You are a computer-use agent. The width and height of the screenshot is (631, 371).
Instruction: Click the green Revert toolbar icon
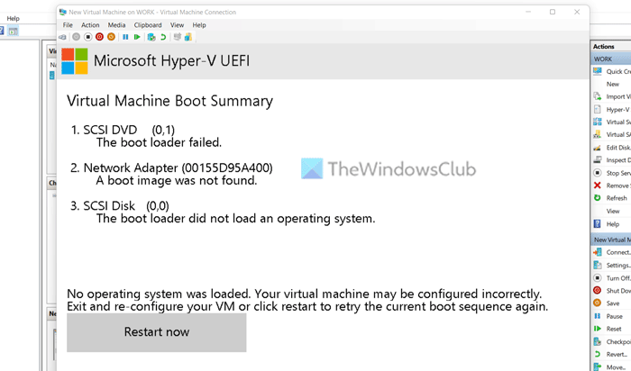pyautogui.click(x=163, y=37)
